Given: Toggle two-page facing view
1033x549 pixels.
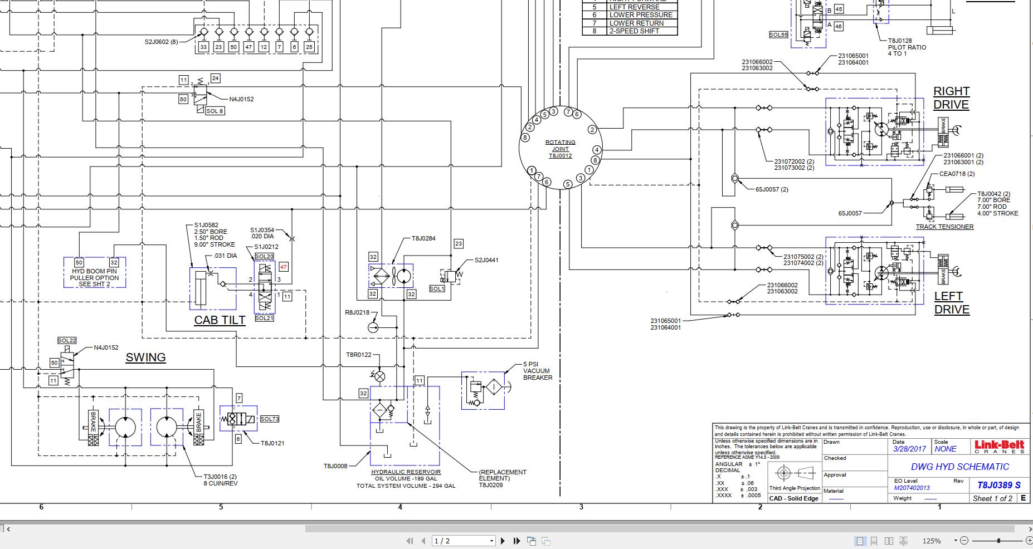Looking at the screenshot, I should [x=889, y=541].
